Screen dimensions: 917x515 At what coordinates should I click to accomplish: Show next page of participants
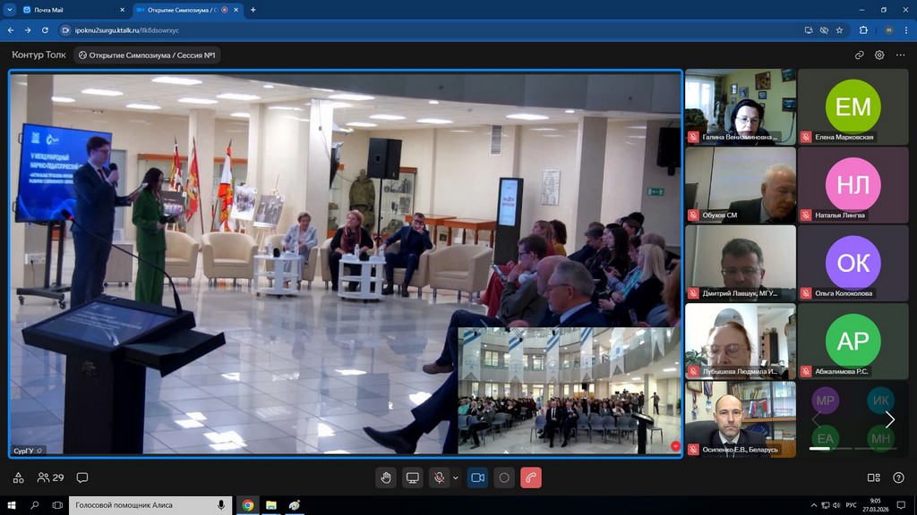[x=889, y=419]
